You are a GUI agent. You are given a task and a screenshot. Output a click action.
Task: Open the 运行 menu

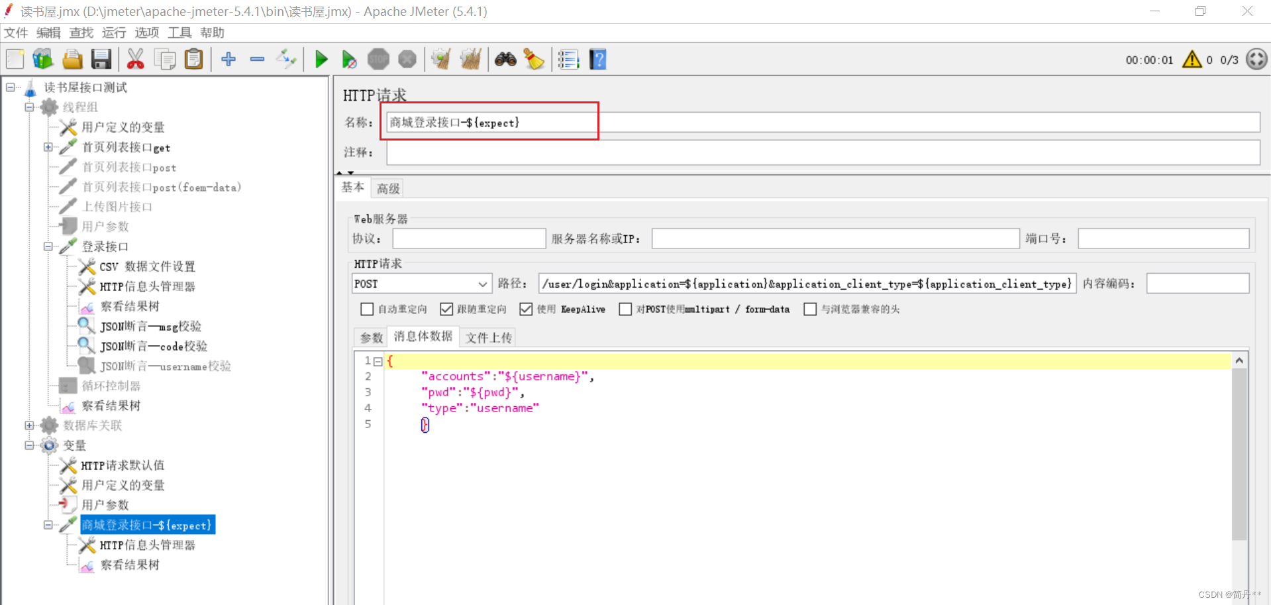tap(114, 32)
